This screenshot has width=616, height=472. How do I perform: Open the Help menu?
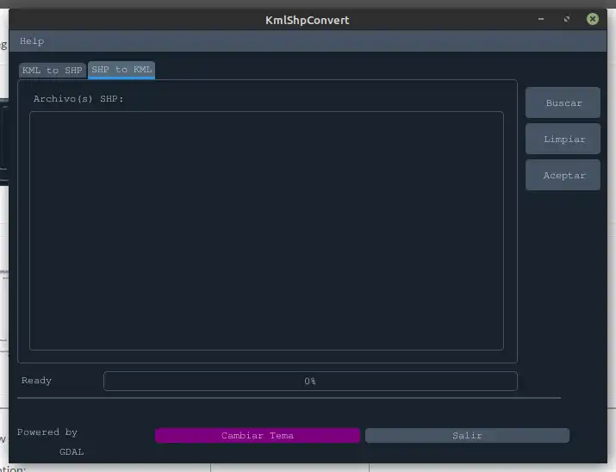(x=32, y=41)
